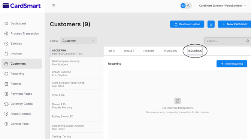Image resolution: width=251 pixels, height=139 pixels.
Task: Switch to the INVOICING tab
Action: pyautogui.click(x=170, y=51)
